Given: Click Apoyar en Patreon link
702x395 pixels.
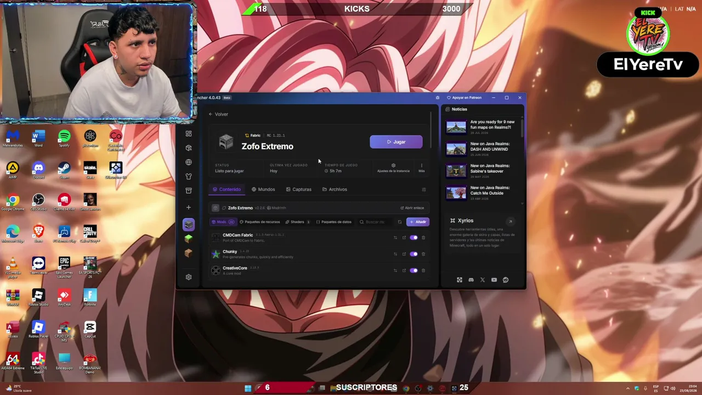Looking at the screenshot, I should [x=464, y=98].
